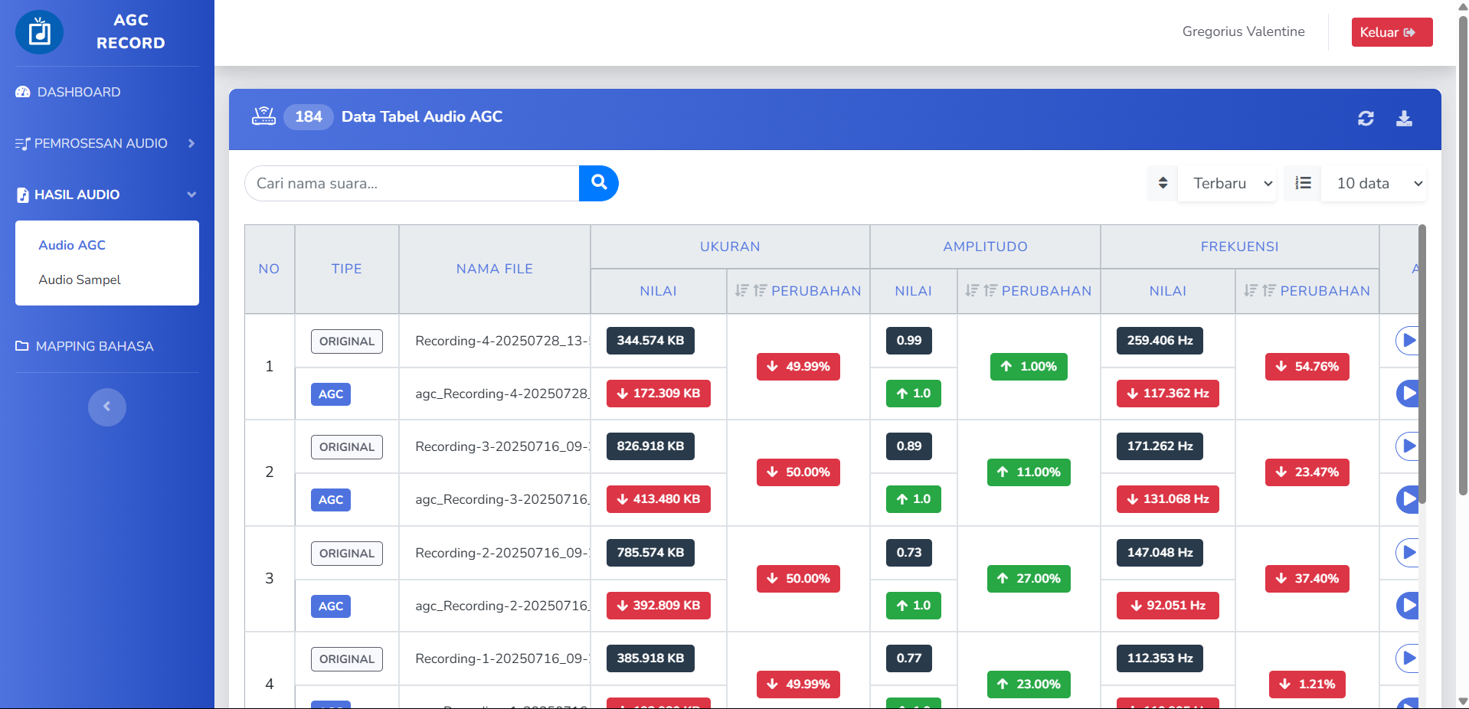Click the table header audio icon
The image size is (1469, 709).
[264, 116]
